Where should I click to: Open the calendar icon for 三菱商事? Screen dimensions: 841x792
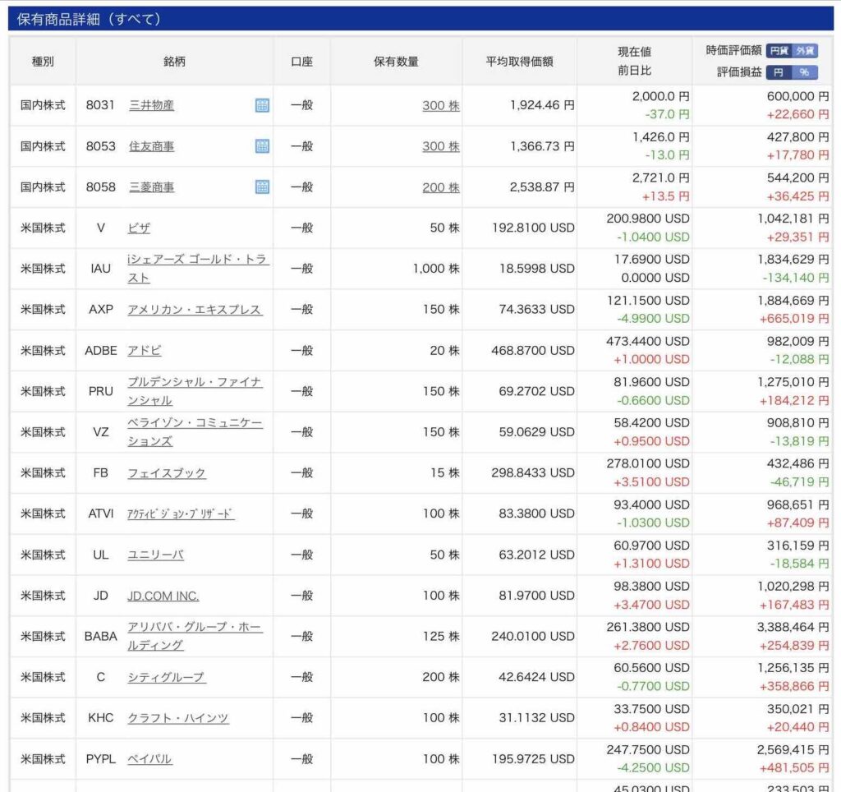click(x=262, y=186)
